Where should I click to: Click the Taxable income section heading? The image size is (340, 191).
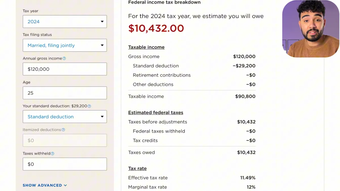(x=146, y=47)
